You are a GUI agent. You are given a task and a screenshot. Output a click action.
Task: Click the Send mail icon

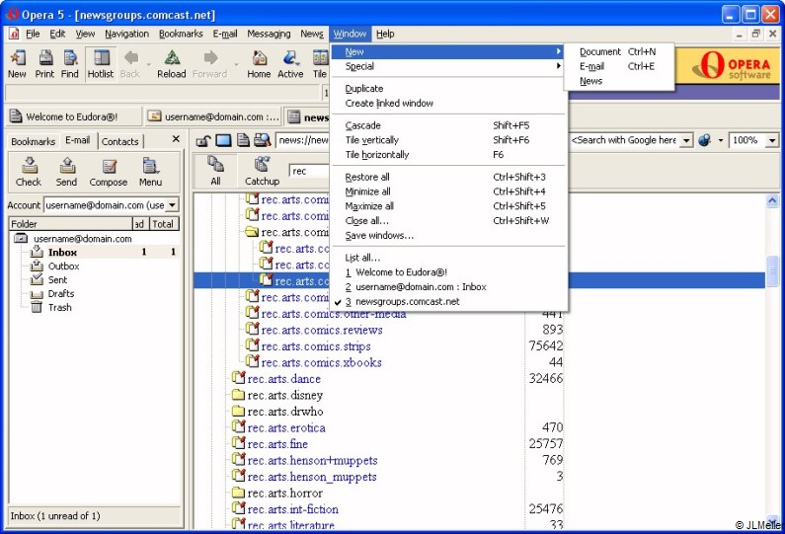pyautogui.click(x=66, y=172)
